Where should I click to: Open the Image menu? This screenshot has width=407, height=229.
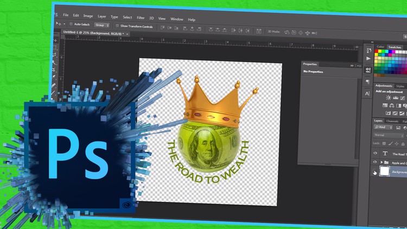pyautogui.click(x=88, y=16)
